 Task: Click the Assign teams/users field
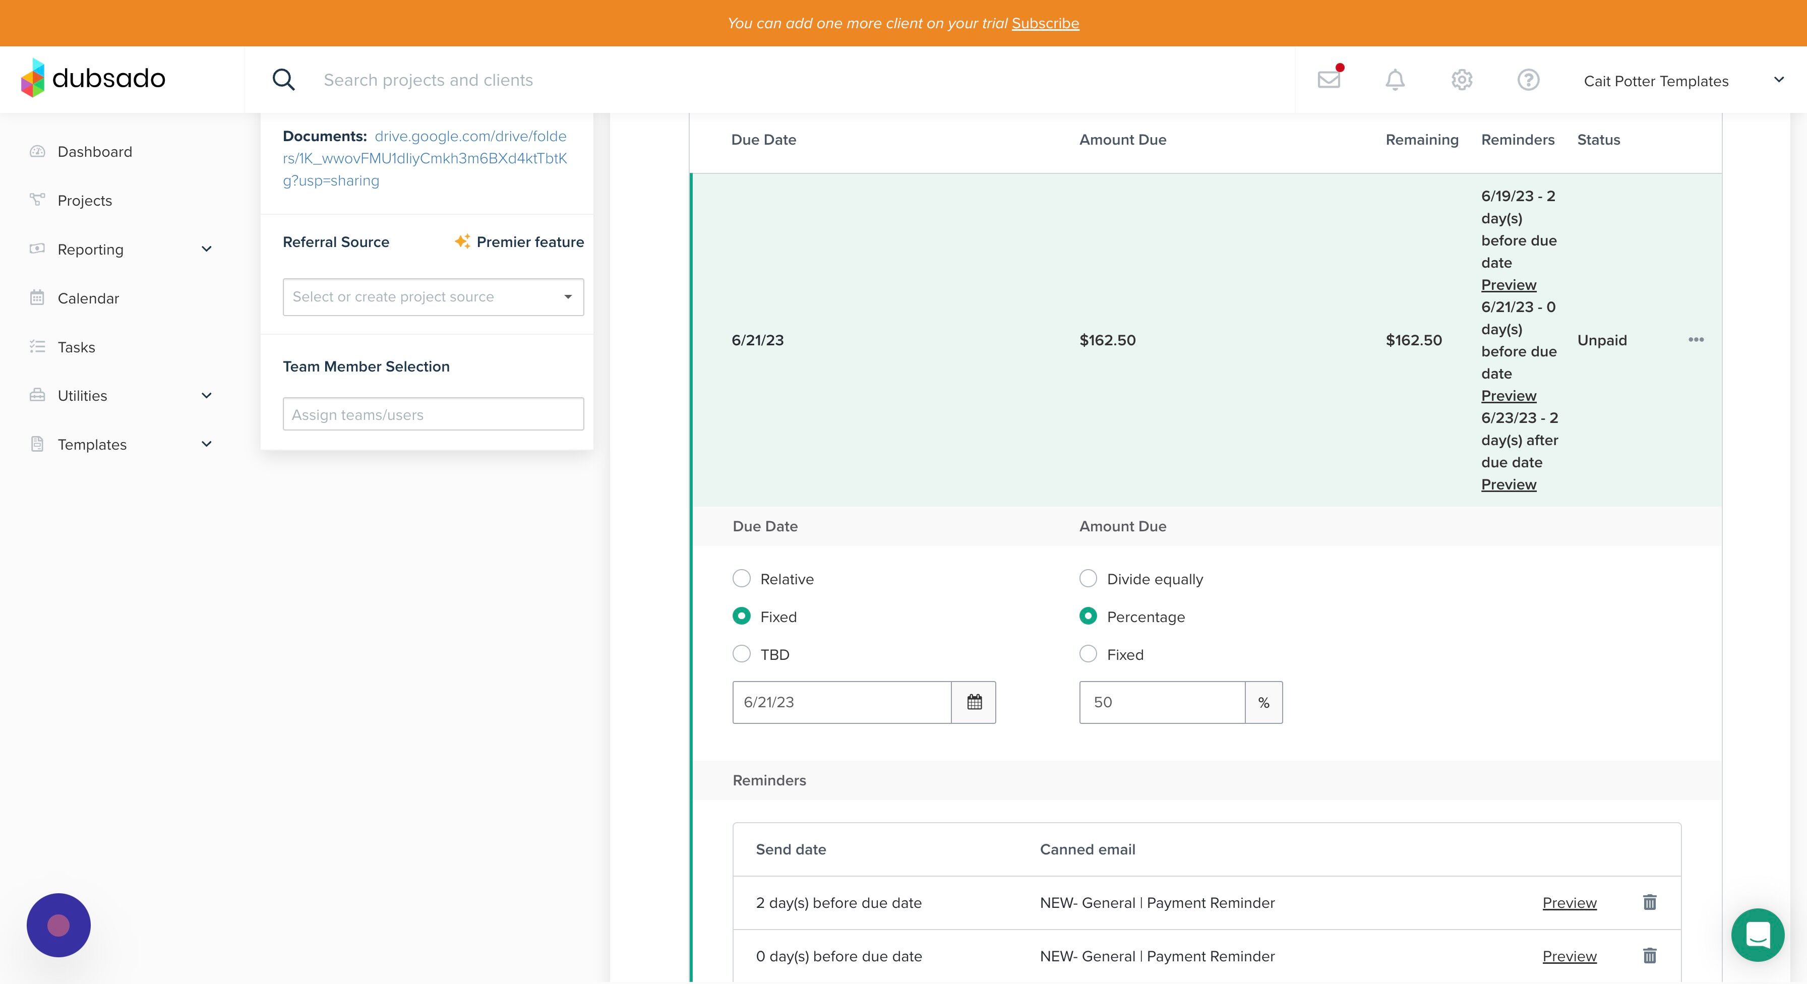coord(433,414)
